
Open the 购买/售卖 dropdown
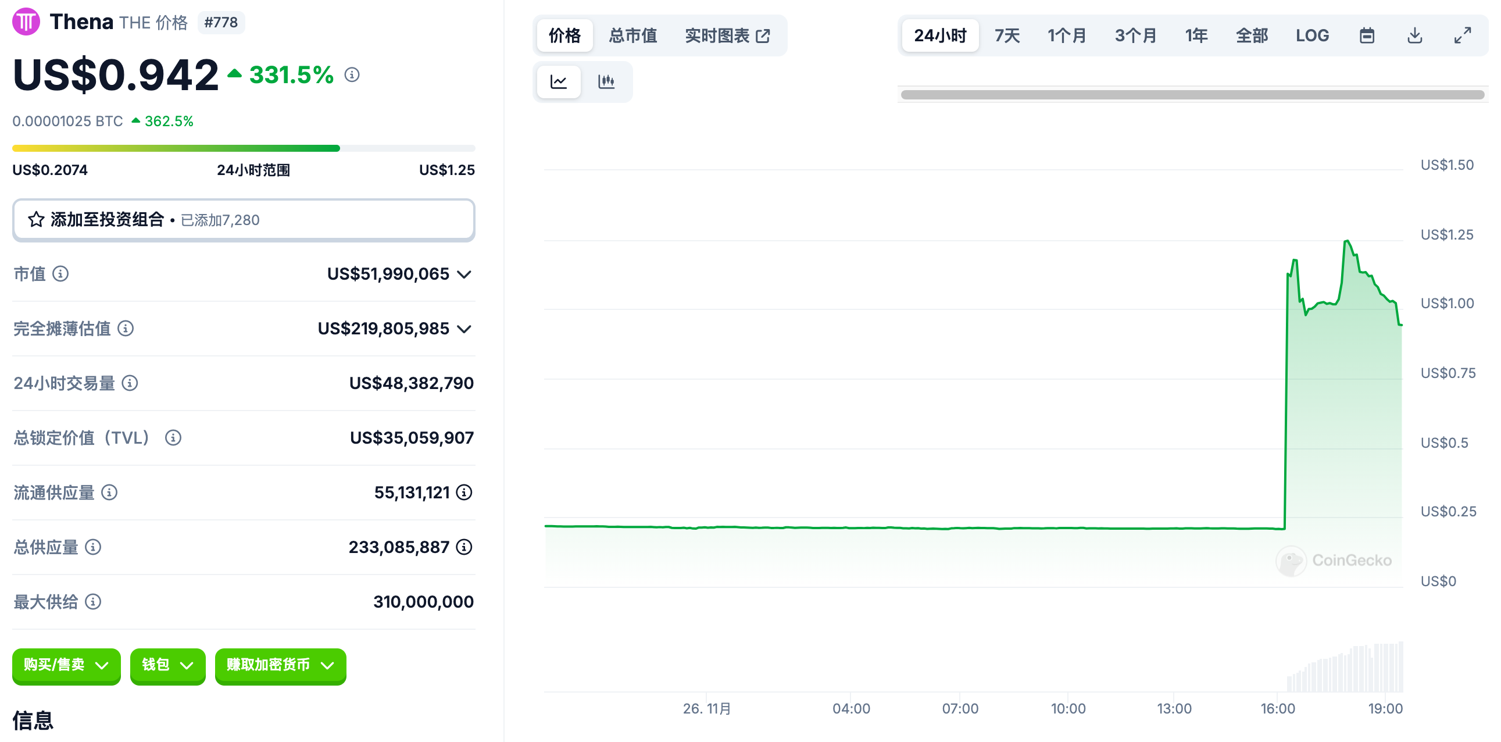tap(66, 665)
